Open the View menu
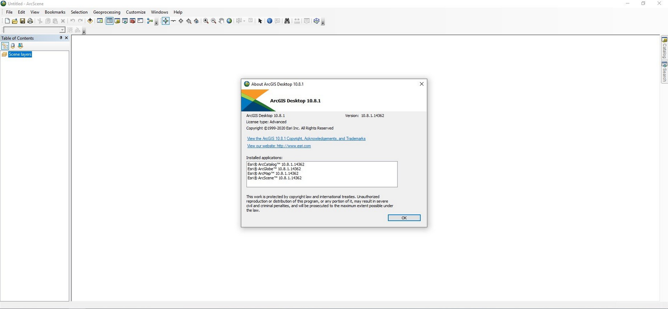 point(35,12)
